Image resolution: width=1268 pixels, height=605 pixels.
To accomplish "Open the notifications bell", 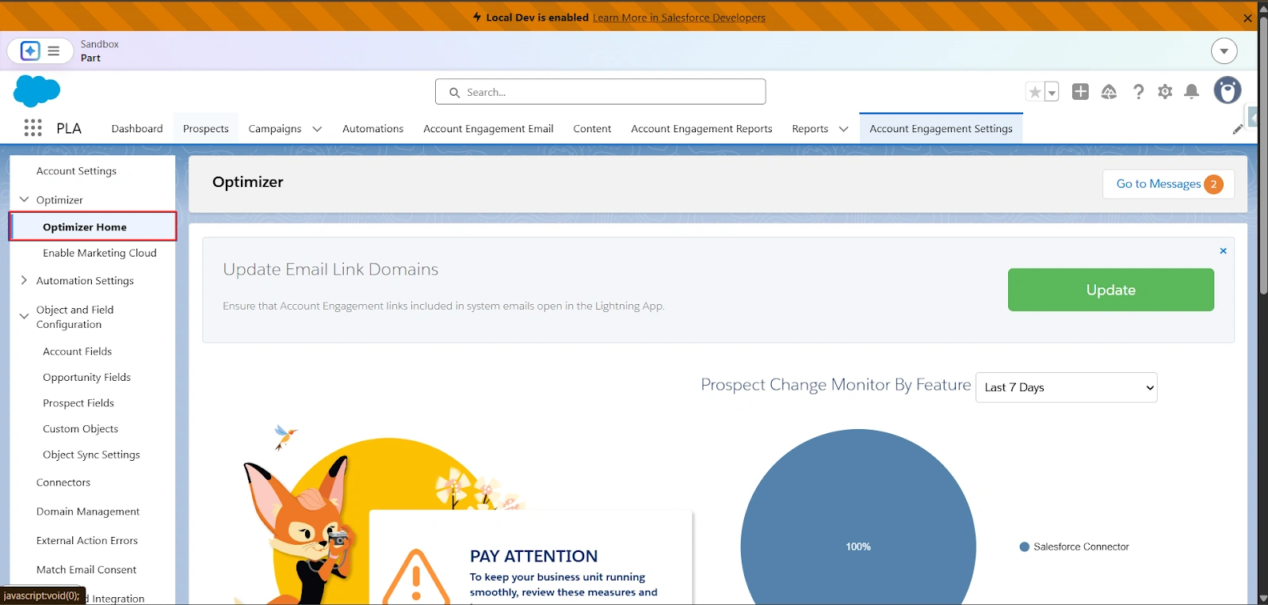I will (x=1191, y=92).
